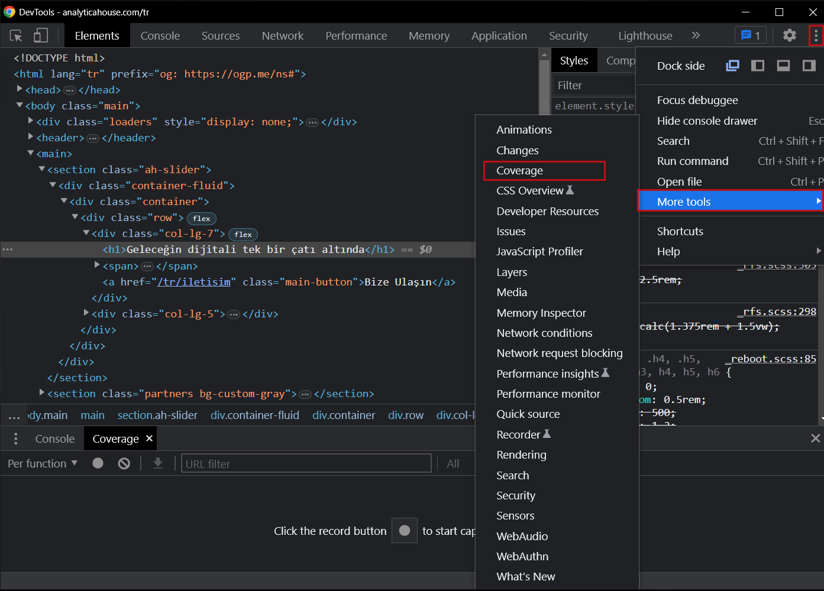The image size is (824, 591).
Task: Open the three-dot customize DevTools menu
Action: 816,35
